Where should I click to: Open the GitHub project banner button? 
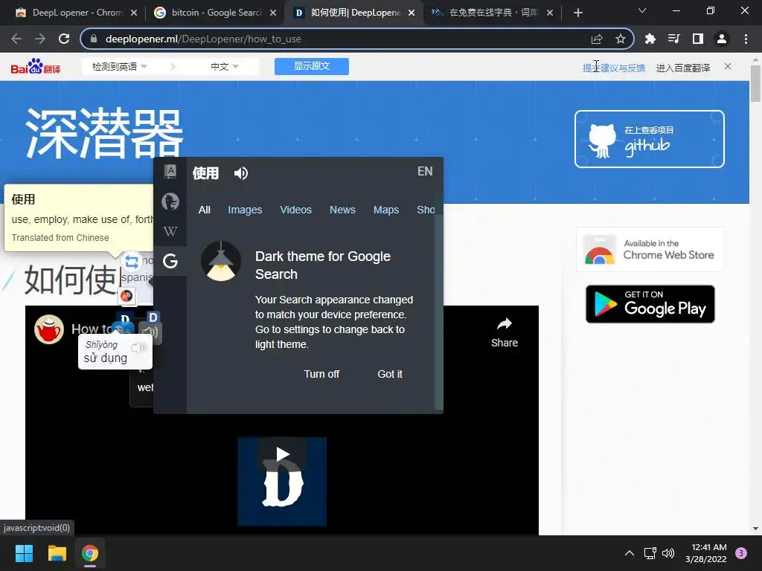(649, 139)
